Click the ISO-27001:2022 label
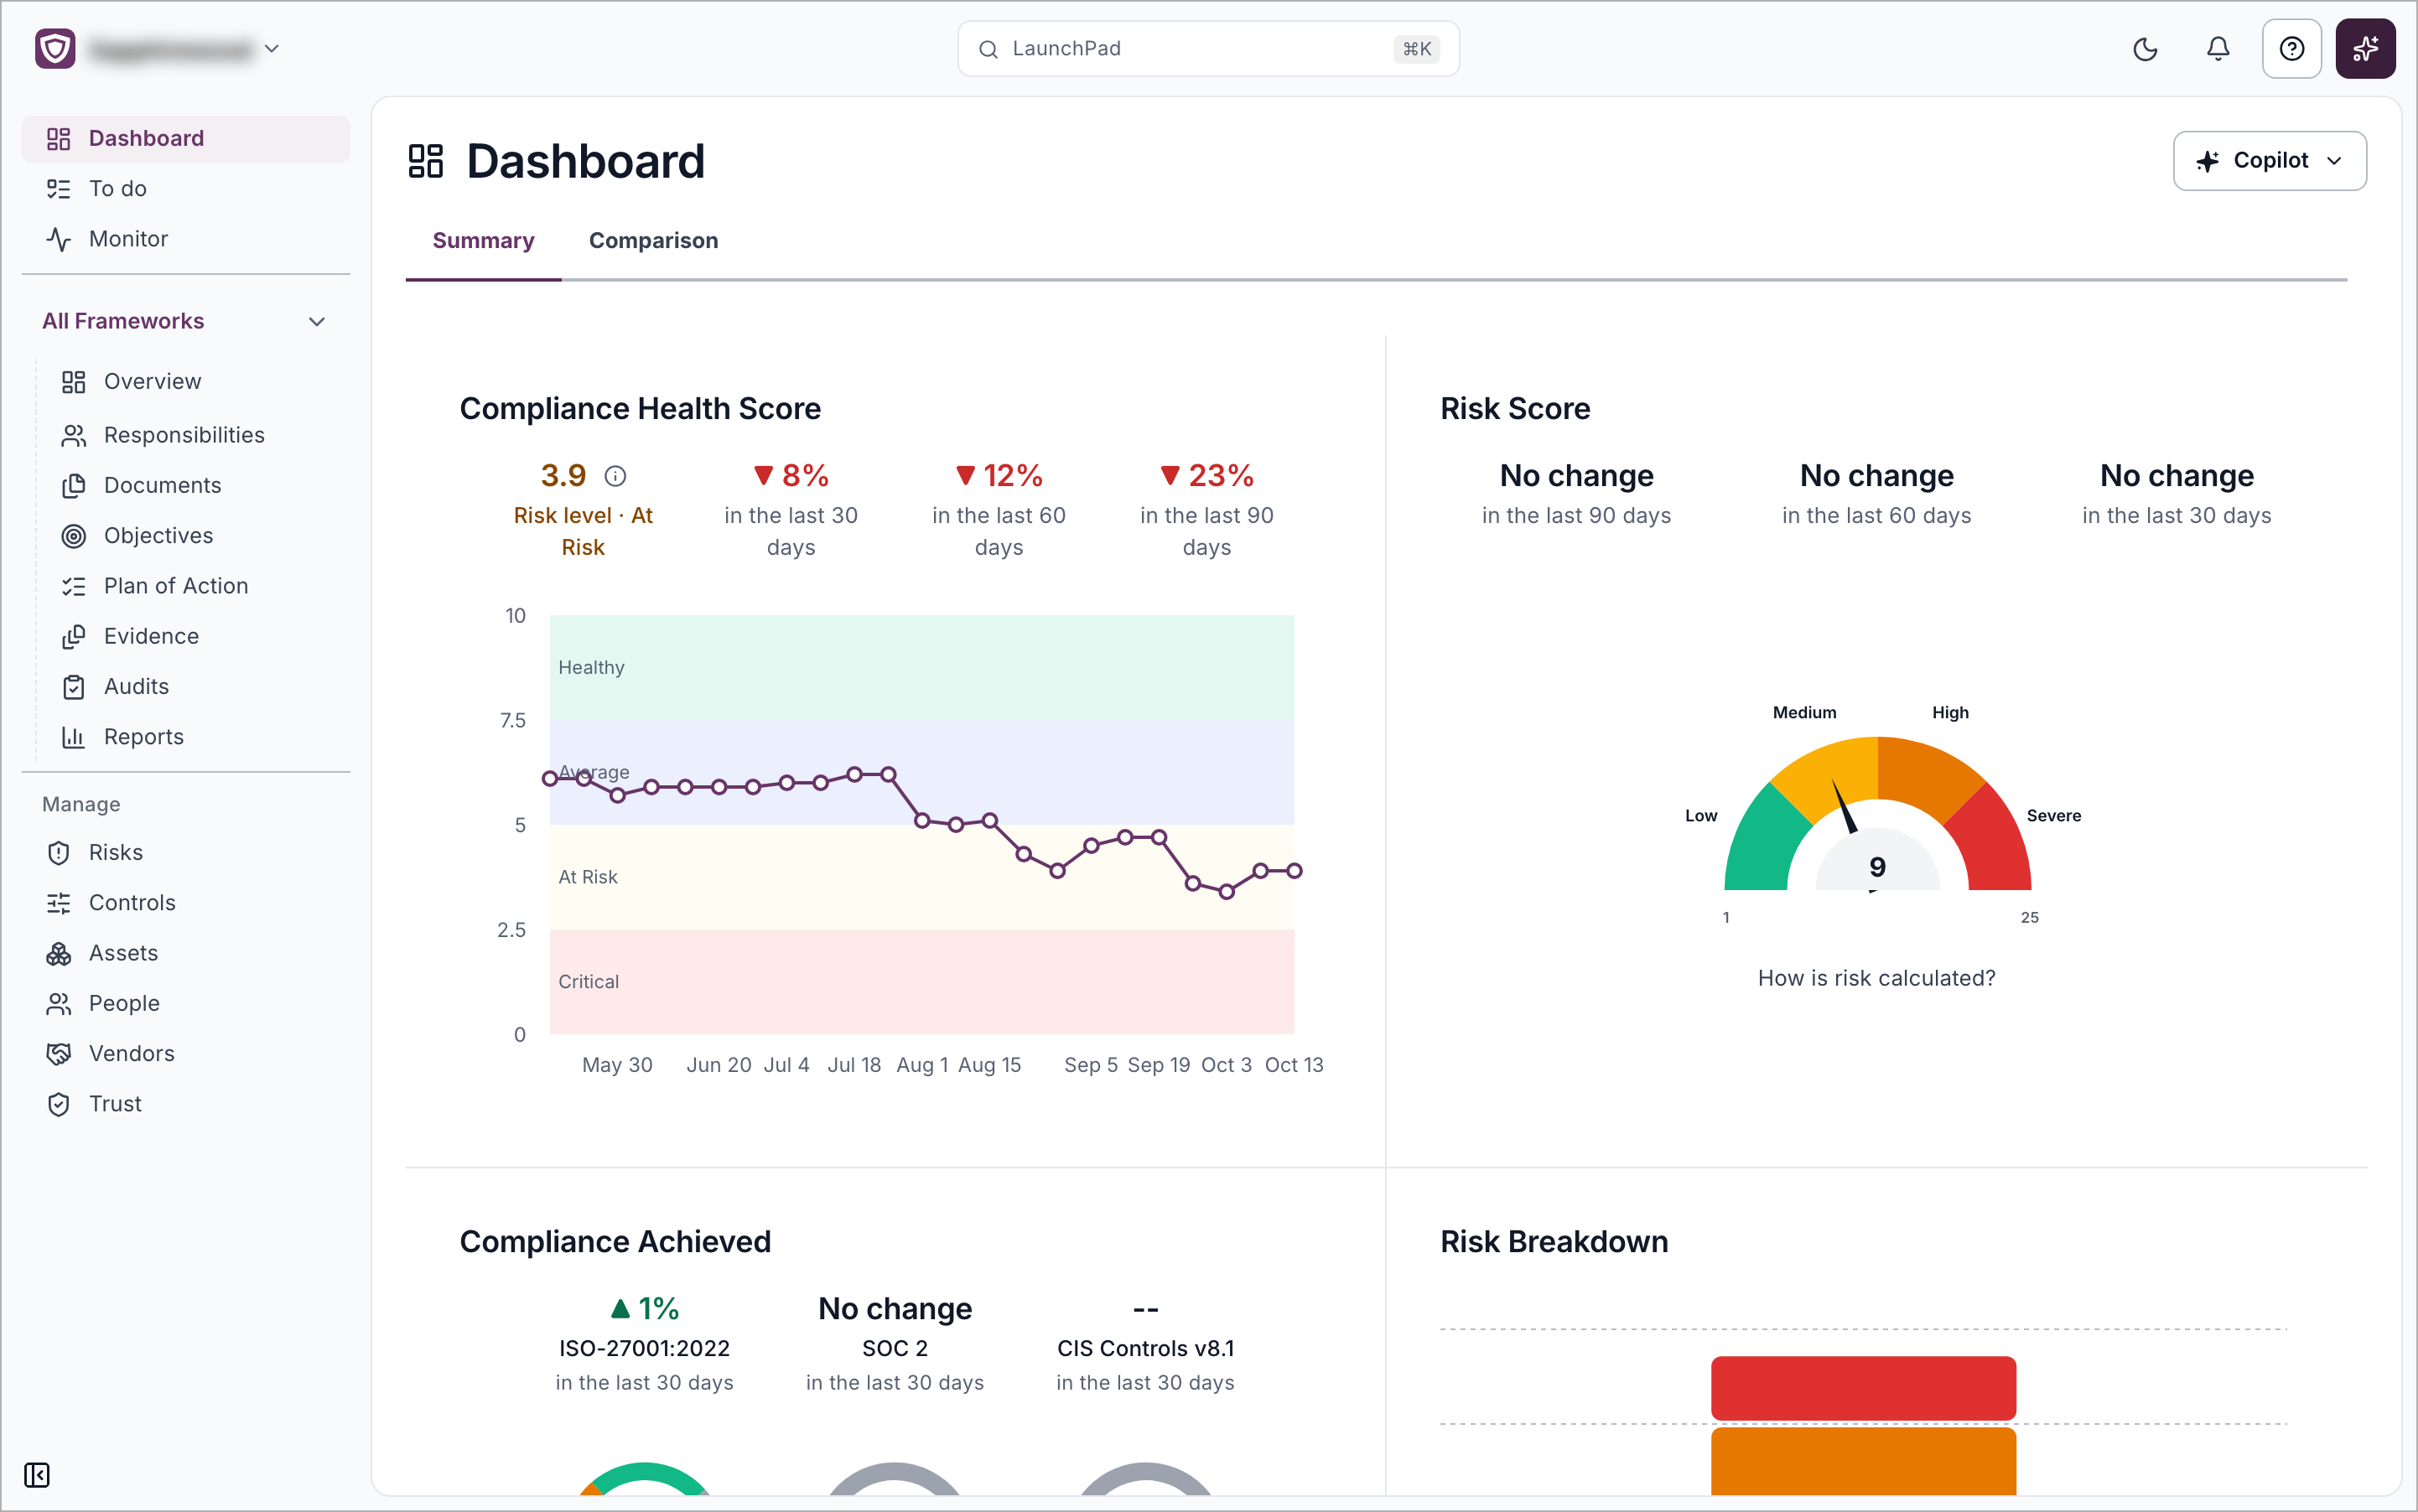The width and height of the screenshot is (2418, 1512). [x=644, y=1348]
